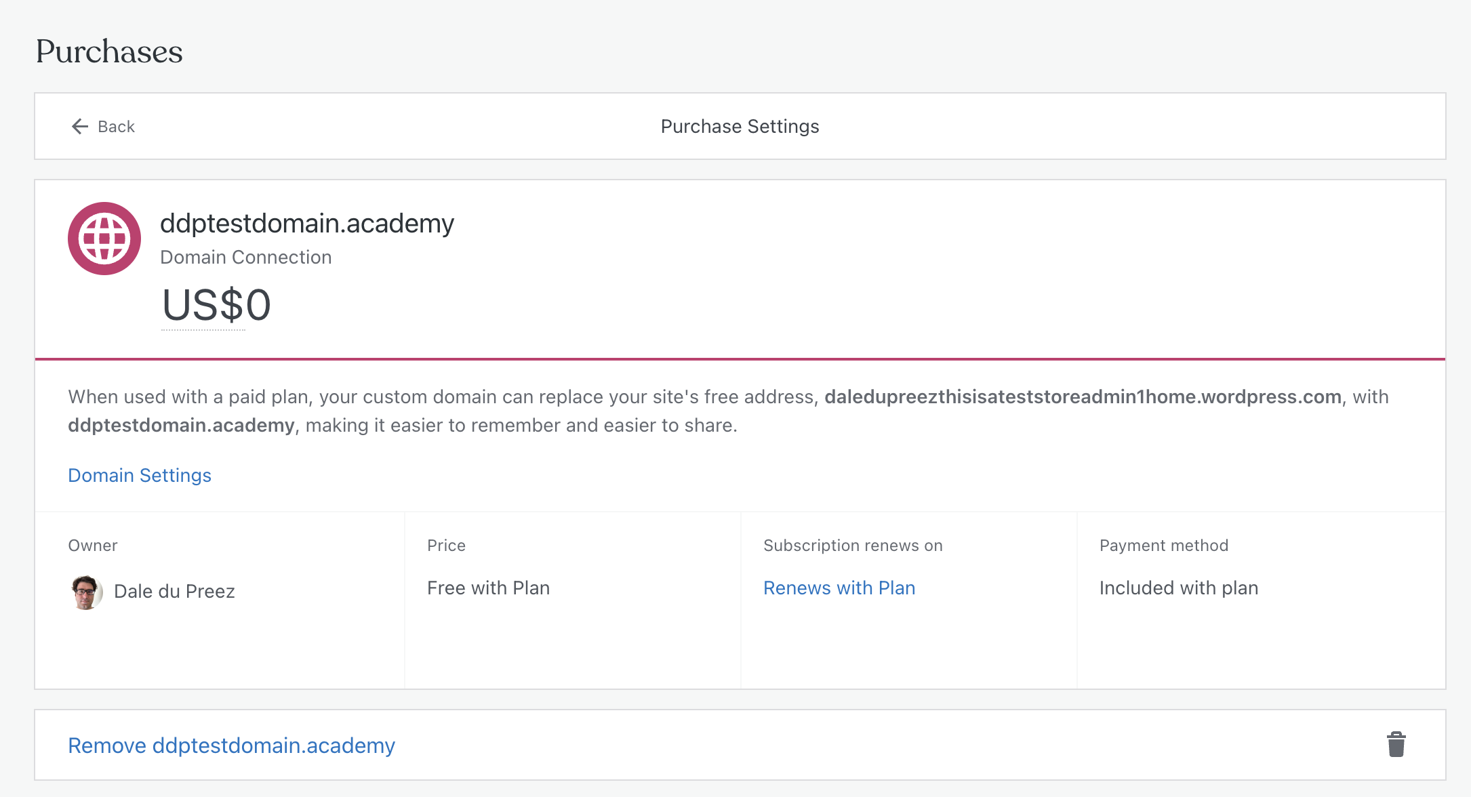Click the bold wordpress.com site address

click(1083, 397)
